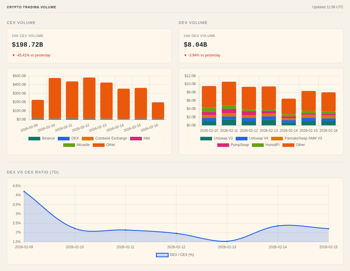Toggle Binance legend color swatch
The height and width of the screenshot is (271, 350).
point(34,139)
